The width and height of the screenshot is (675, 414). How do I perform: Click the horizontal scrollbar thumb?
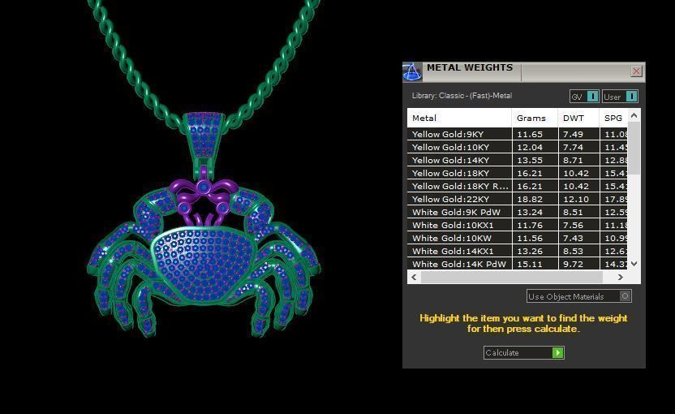(511, 277)
